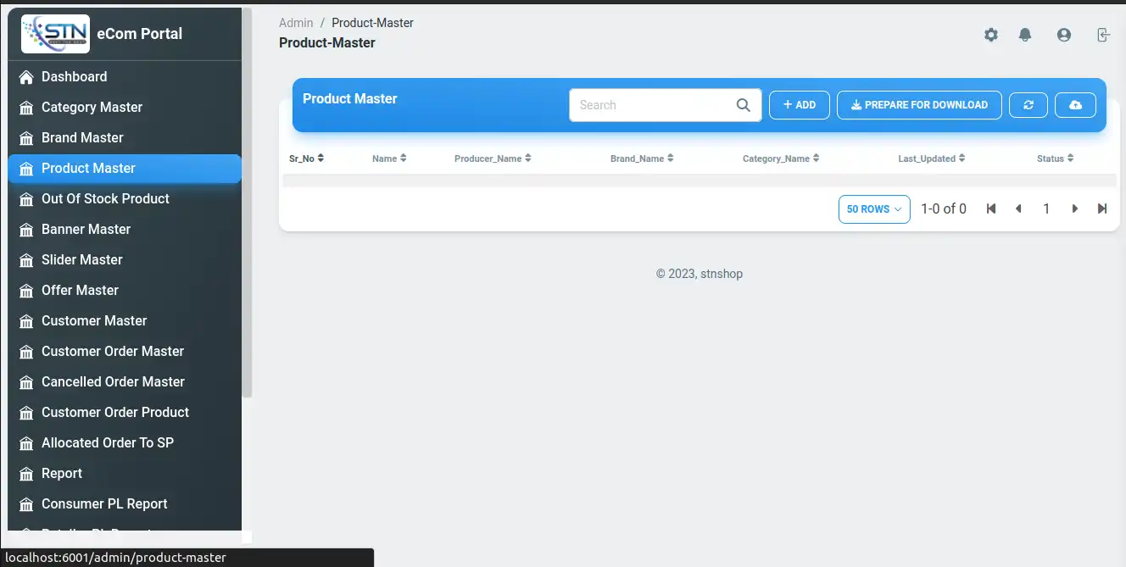
Task: Click the logout icon in header
Action: point(1102,35)
